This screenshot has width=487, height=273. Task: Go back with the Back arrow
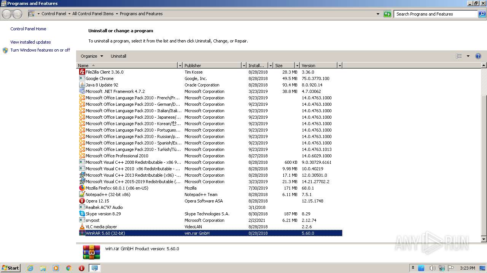(7, 14)
